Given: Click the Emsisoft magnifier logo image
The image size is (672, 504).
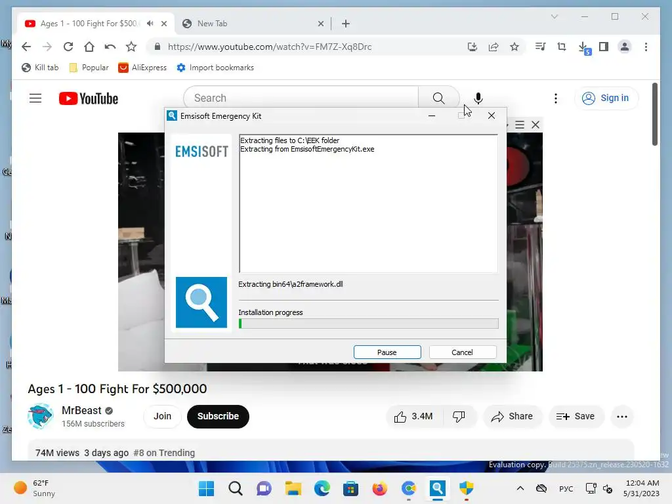Looking at the screenshot, I should coord(201,302).
